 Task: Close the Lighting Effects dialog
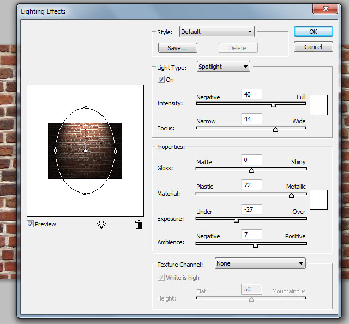pos(326,9)
